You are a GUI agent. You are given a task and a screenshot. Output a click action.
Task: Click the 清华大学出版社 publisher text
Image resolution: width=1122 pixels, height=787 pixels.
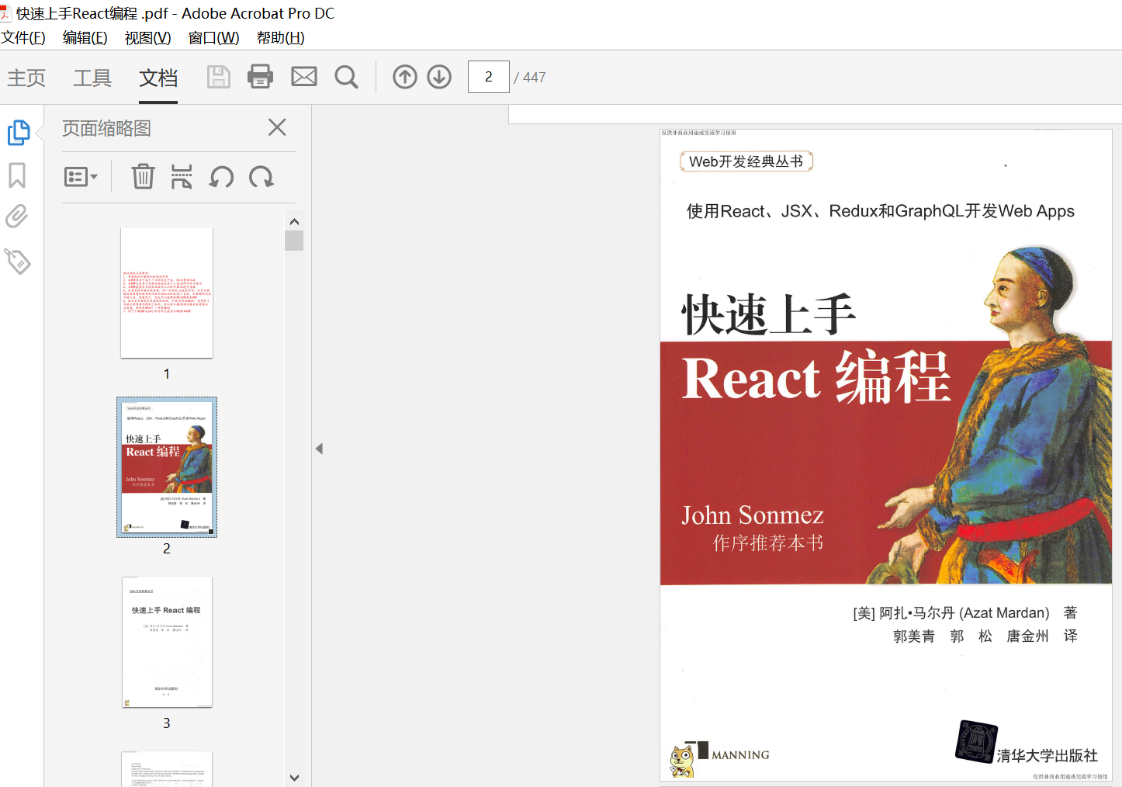pyautogui.click(x=1047, y=755)
